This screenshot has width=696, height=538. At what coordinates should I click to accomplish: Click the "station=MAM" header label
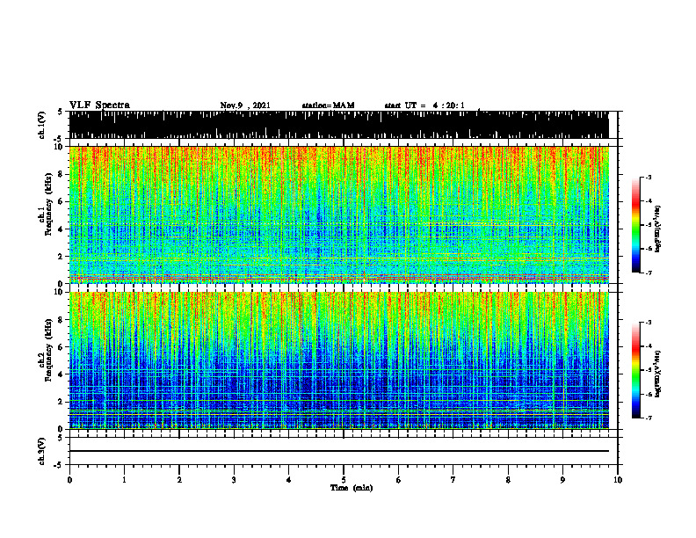pyautogui.click(x=328, y=105)
